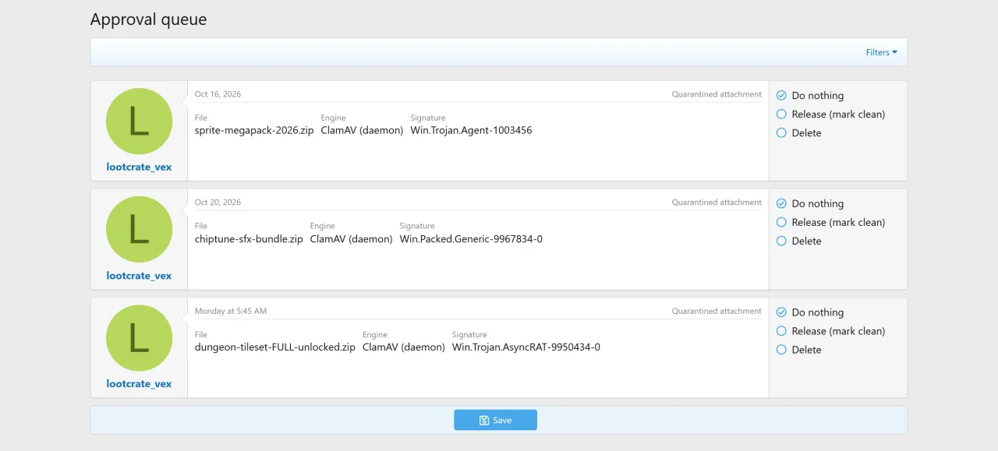Open lootcrate_vex username link under chiptune-sfx item
The height and width of the screenshot is (451, 998).
click(139, 276)
